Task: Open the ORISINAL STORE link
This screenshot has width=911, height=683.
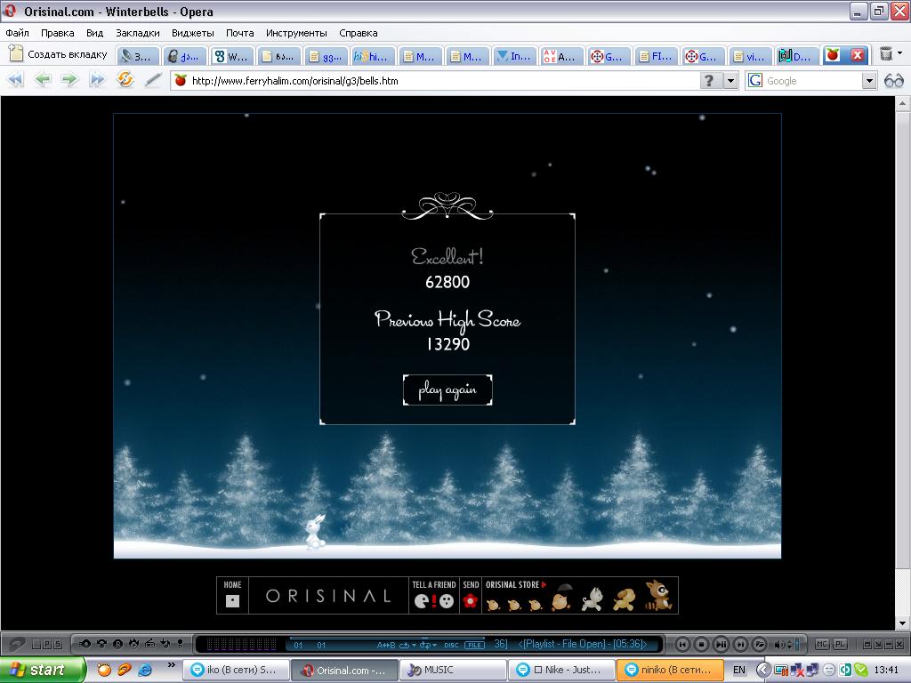Action: coord(516,585)
